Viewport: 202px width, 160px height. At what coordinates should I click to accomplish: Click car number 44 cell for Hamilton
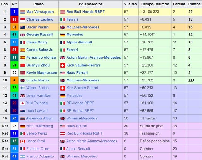(x=14, y=96)
